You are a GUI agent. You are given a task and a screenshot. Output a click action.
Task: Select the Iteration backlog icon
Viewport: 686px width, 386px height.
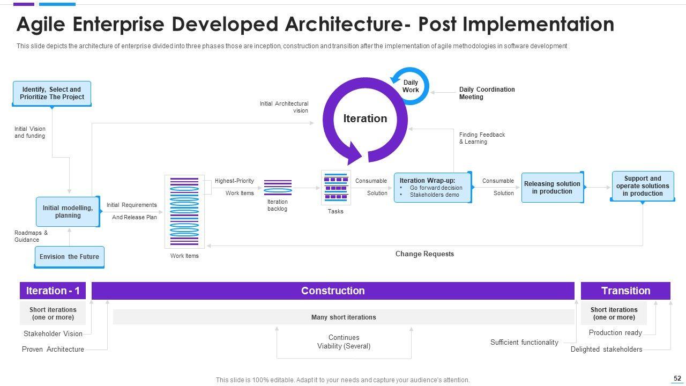coord(278,187)
